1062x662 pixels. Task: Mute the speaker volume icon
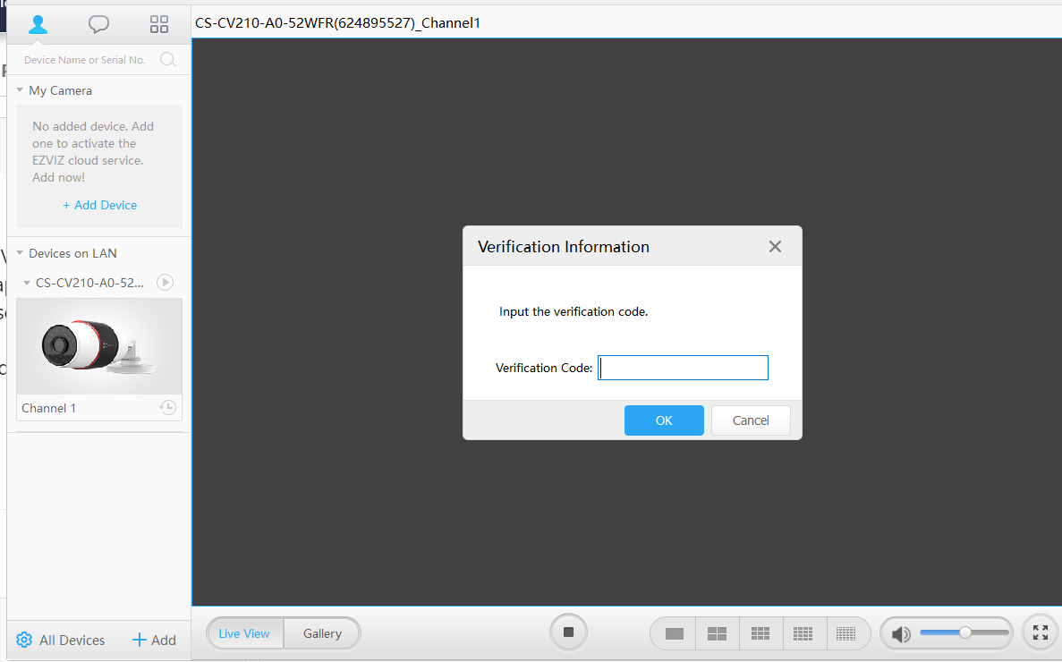[x=901, y=634]
